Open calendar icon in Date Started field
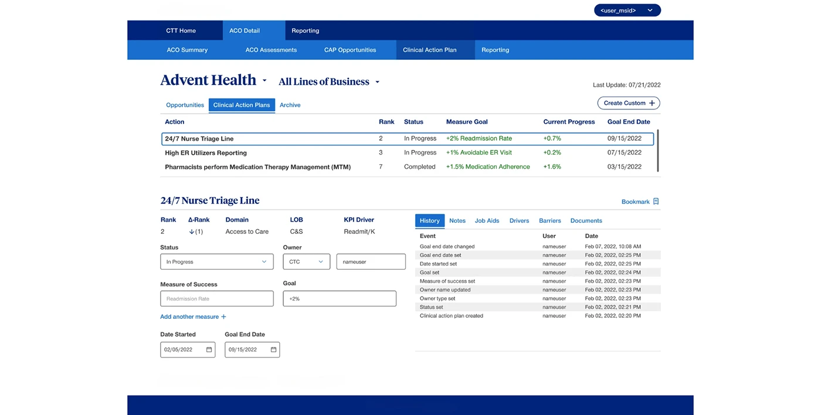The height and width of the screenshot is (415, 821). click(x=209, y=350)
